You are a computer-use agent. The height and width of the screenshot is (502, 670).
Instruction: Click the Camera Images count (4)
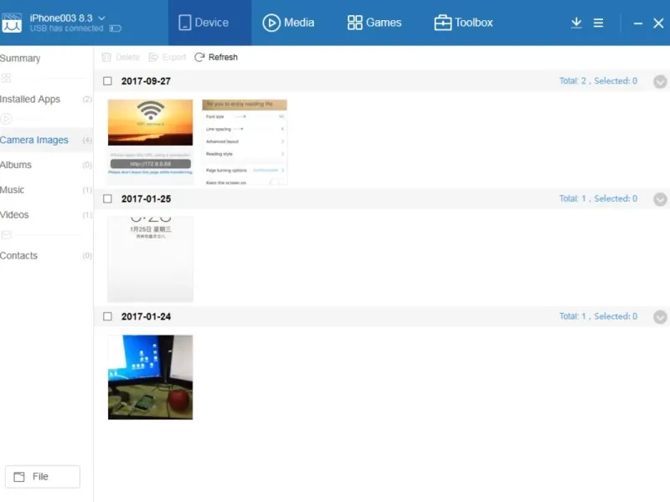pyautogui.click(x=87, y=140)
